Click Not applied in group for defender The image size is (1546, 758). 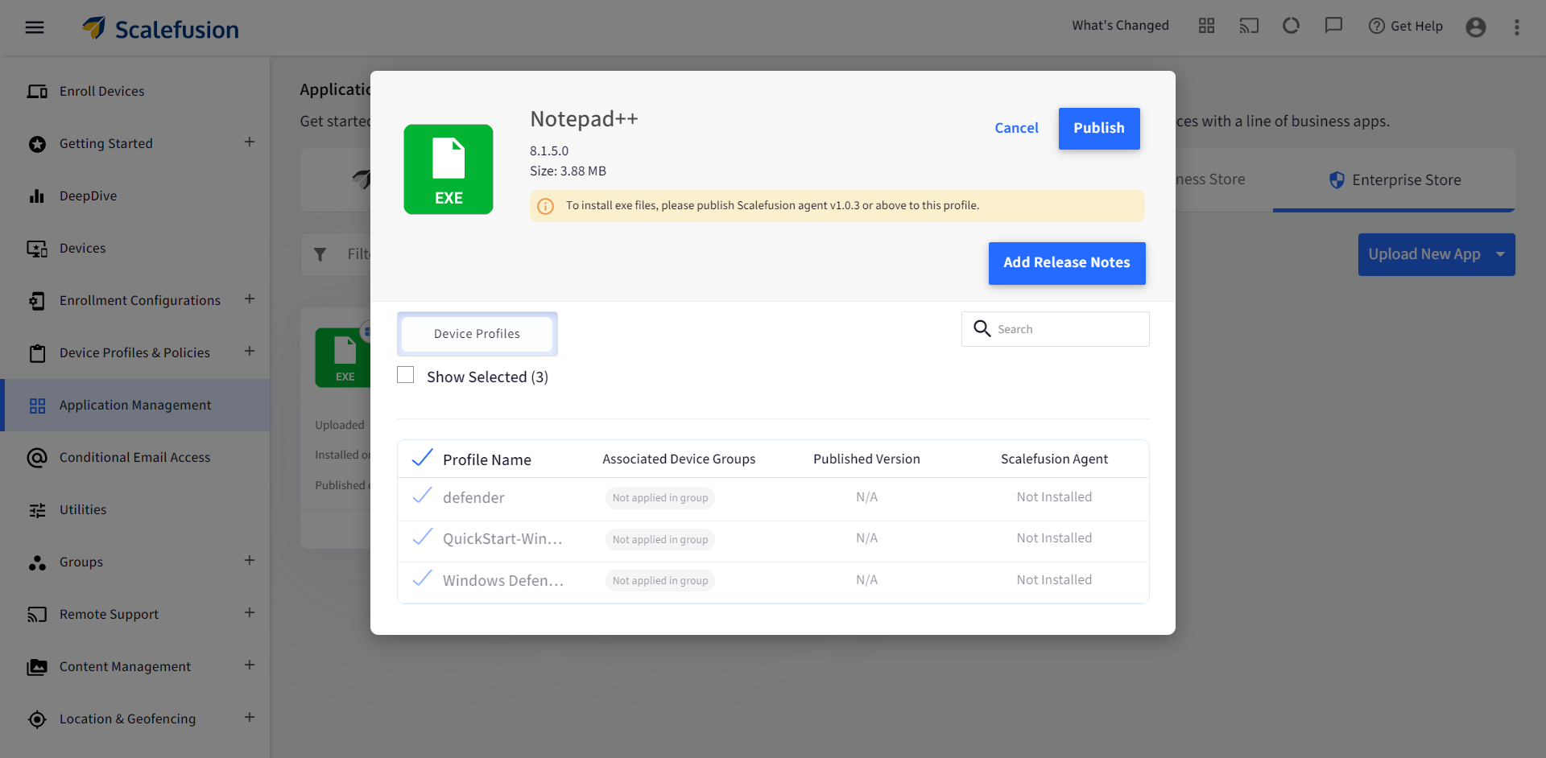pyautogui.click(x=660, y=498)
